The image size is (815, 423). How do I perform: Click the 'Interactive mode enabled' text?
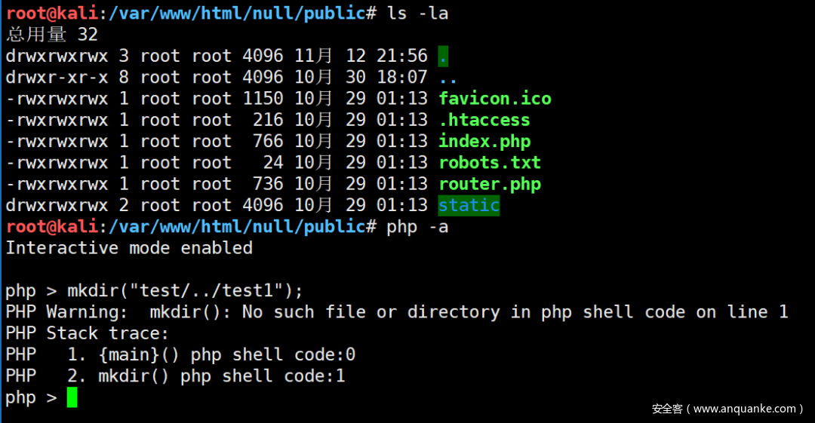tap(129, 248)
